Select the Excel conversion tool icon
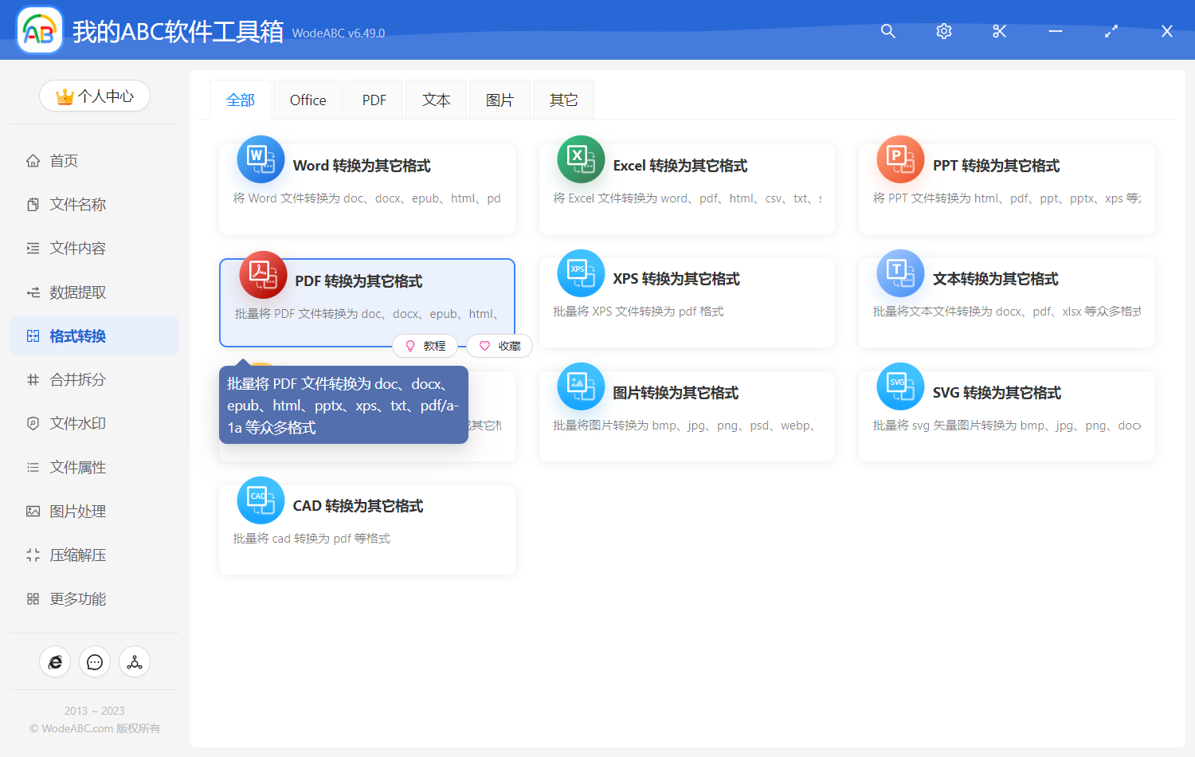This screenshot has width=1195, height=757. coord(581,159)
